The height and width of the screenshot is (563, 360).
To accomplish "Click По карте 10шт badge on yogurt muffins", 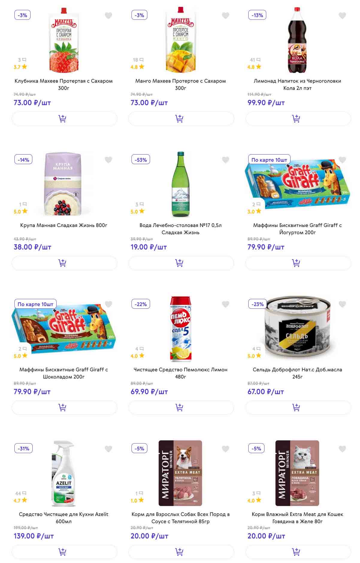I will click(269, 160).
